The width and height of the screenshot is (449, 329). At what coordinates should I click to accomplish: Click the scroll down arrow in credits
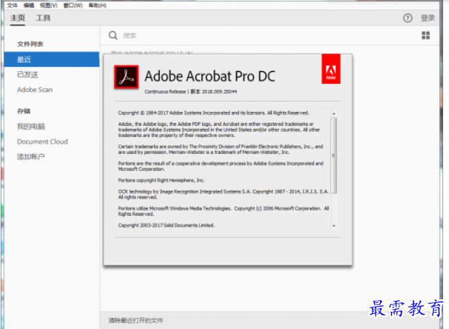(x=334, y=226)
